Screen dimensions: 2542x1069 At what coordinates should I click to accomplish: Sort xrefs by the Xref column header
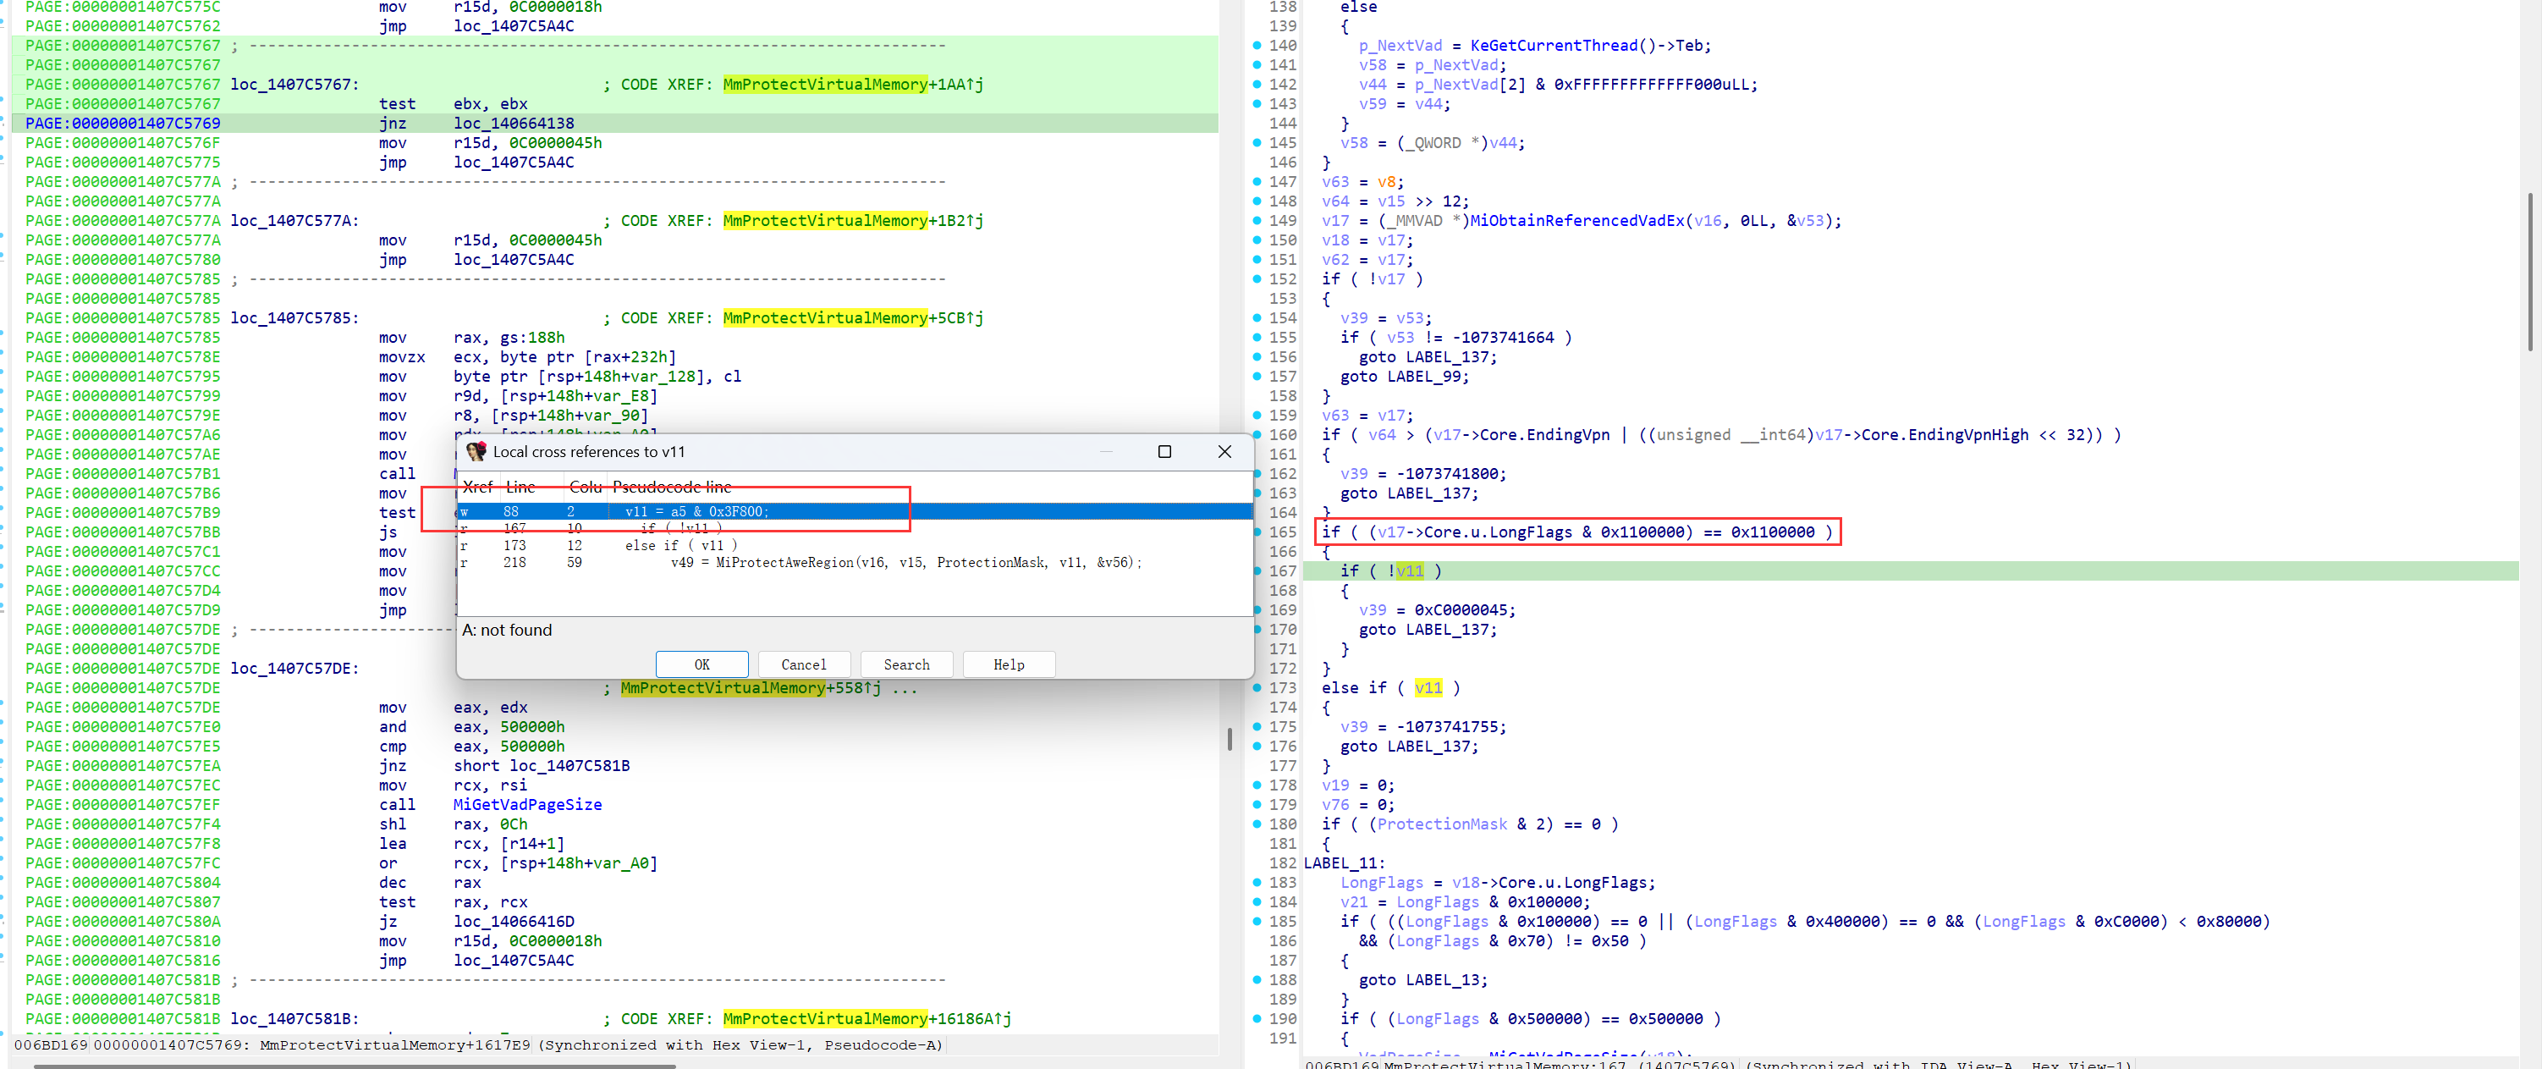(477, 487)
